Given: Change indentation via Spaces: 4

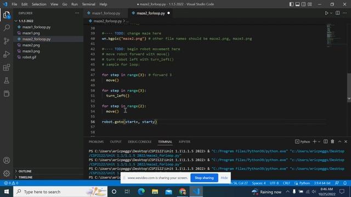Looking at the screenshot, I should coord(258,183).
